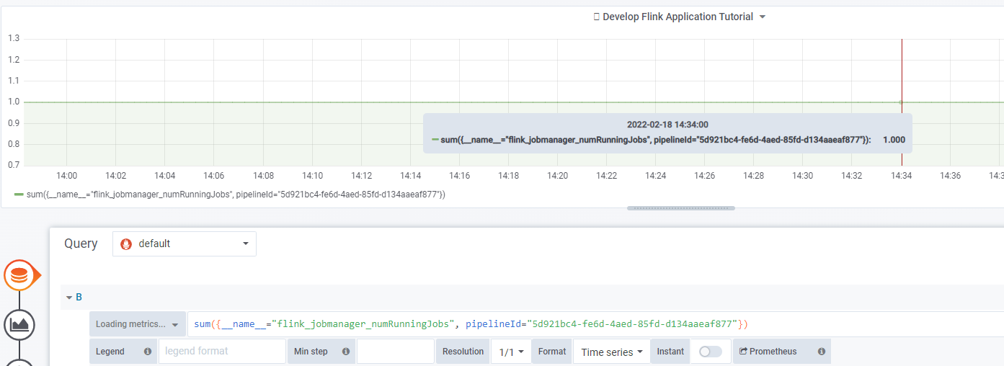Click the PromQL query expression field
Screen dimensions: 1004x366
pyautogui.click(x=595, y=324)
